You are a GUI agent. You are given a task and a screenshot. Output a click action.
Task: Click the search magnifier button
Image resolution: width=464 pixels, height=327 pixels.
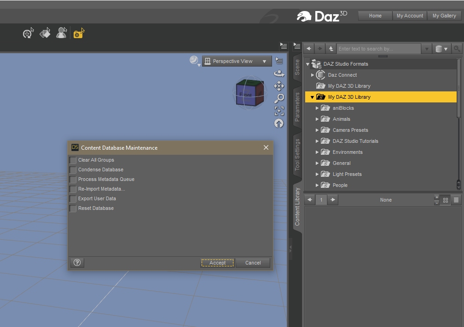pyautogui.click(x=457, y=49)
